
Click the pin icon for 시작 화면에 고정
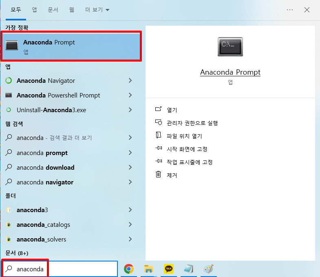click(x=159, y=148)
